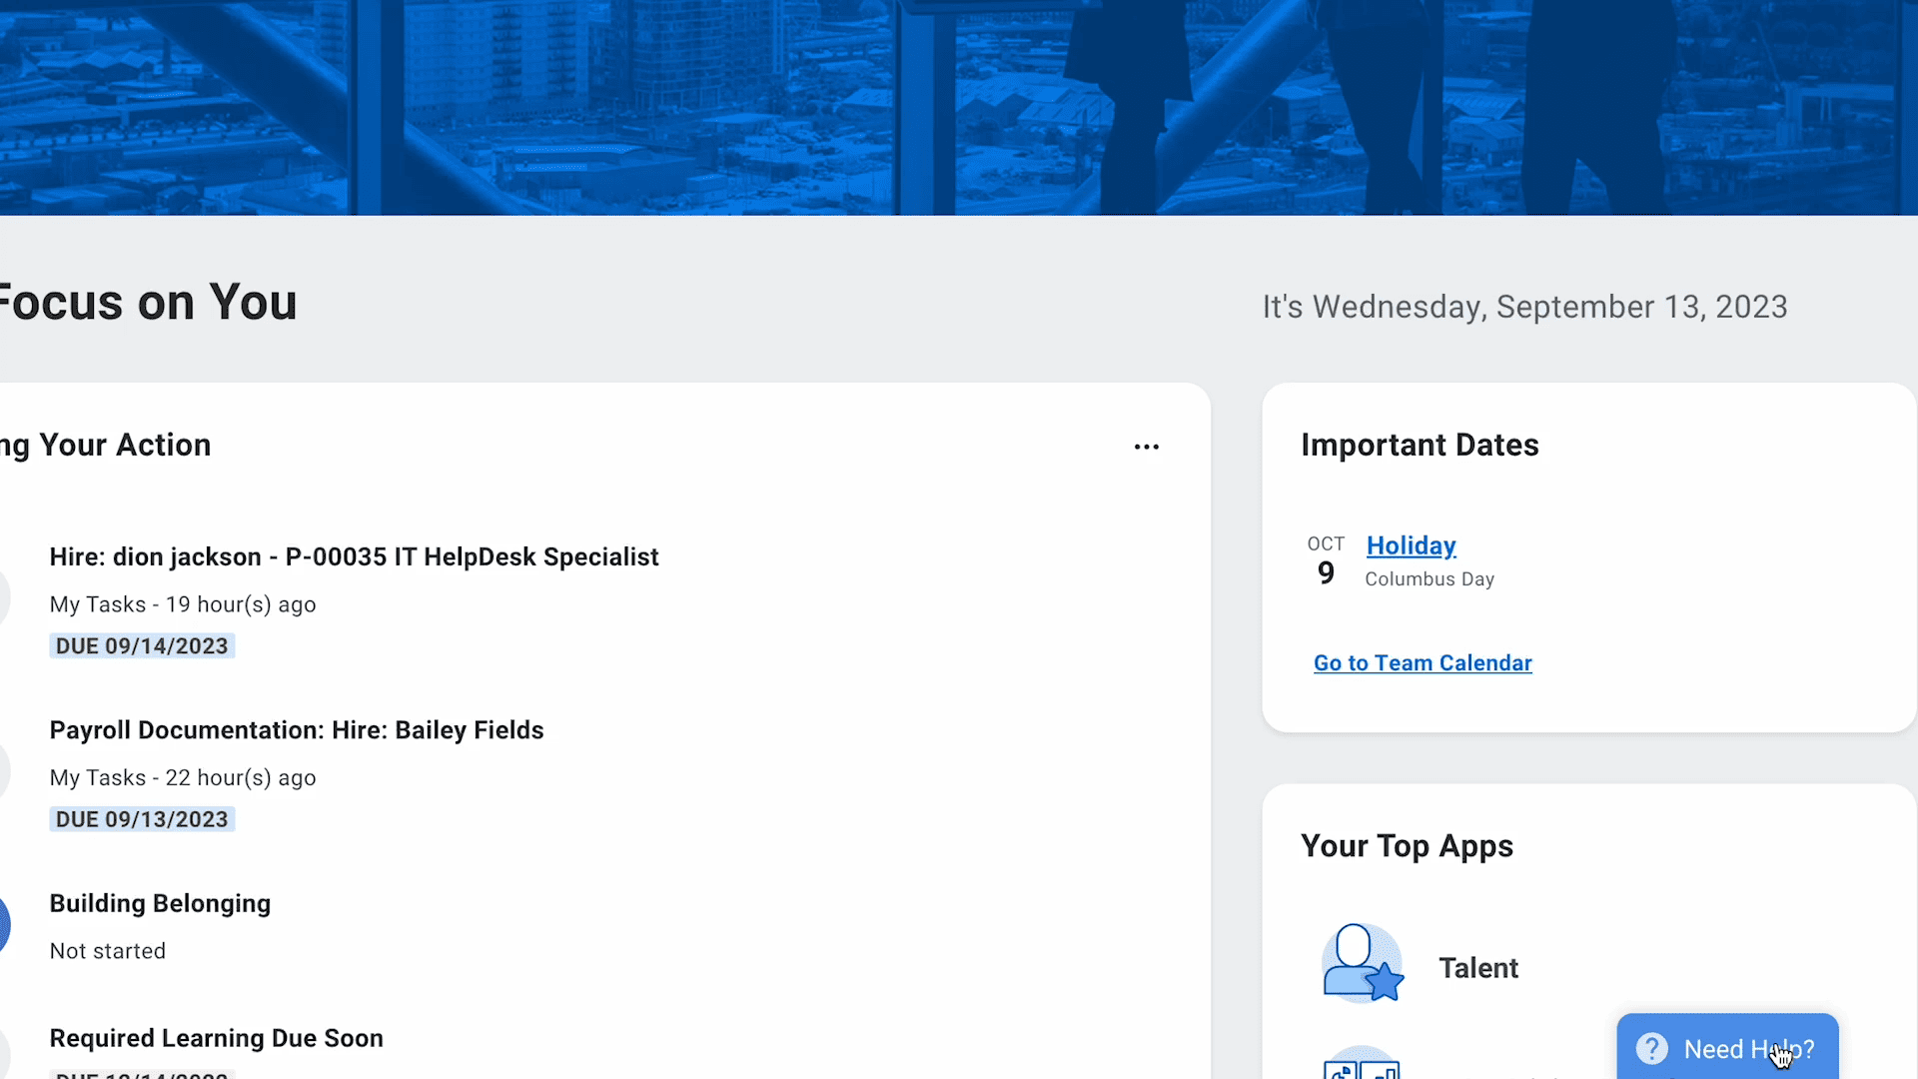Click the dashboard app icon below Talent
Image resolution: width=1918 pixels, height=1079 pixels.
(x=1362, y=1065)
